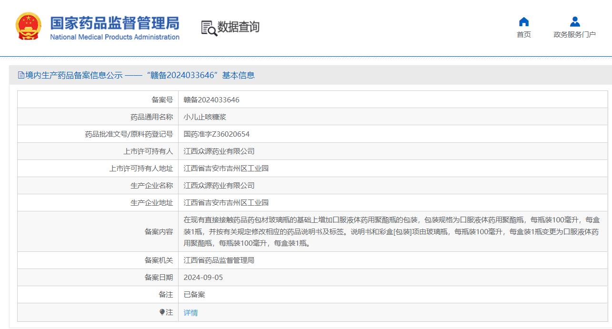Click the 国家药品监督管理局 site title
The height and width of the screenshot is (329, 612).
[x=115, y=22]
